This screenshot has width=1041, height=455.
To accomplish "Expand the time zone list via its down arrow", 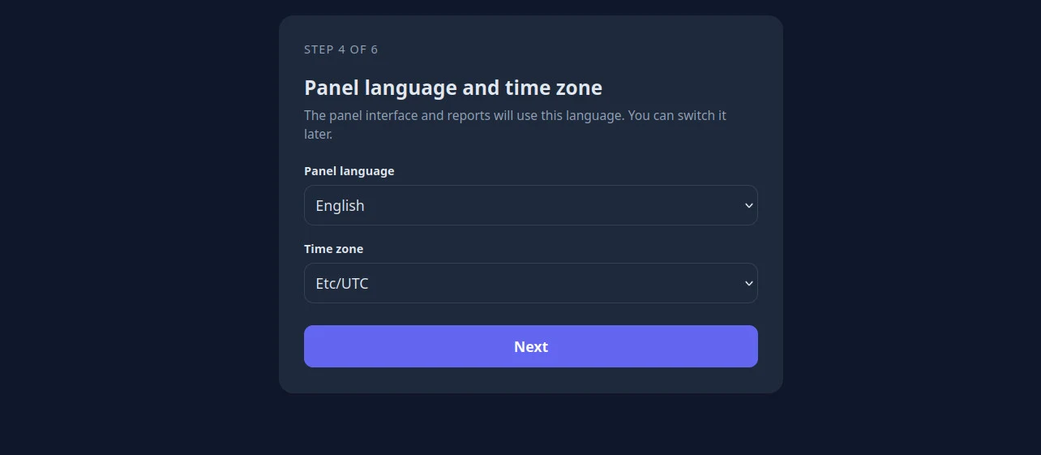I will pyautogui.click(x=749, y=284).
